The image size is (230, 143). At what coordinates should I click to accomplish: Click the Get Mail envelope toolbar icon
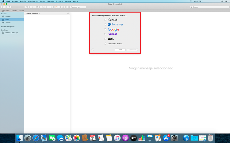(3, 7)
